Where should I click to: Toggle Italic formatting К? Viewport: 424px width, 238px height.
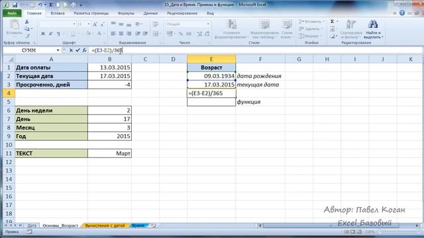point(50,34)
